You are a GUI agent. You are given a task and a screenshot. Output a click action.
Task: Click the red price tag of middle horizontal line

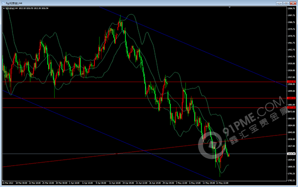292,98
